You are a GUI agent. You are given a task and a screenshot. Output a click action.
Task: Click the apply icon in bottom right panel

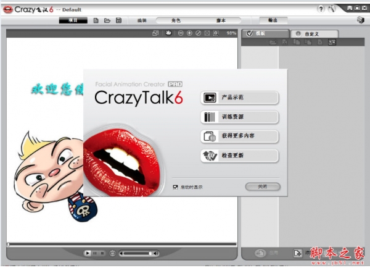(x=260, y=253)
